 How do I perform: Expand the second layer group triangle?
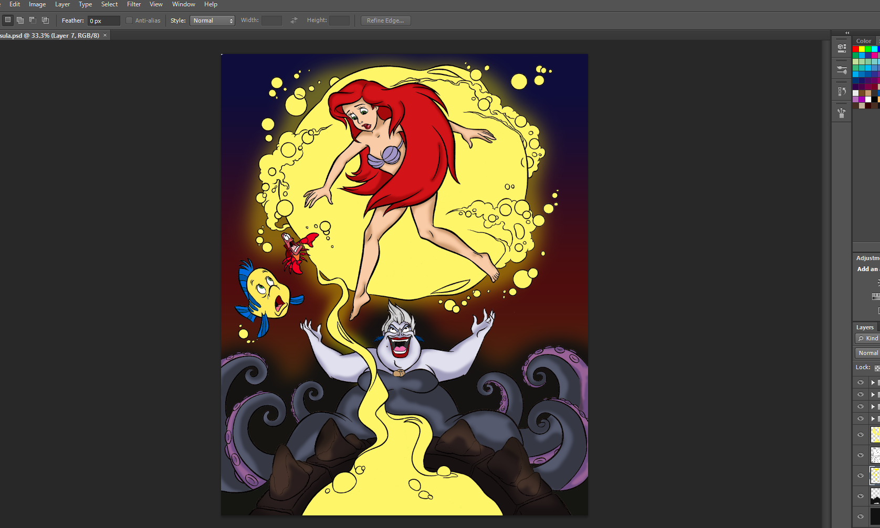coord(873,395)
